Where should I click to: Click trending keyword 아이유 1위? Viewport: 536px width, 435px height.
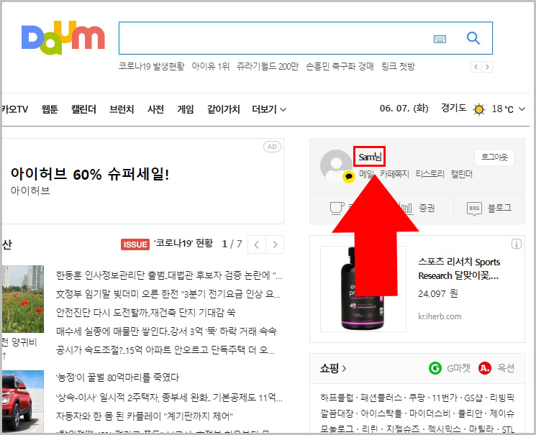pyautogui.click(x=211, y=66)
